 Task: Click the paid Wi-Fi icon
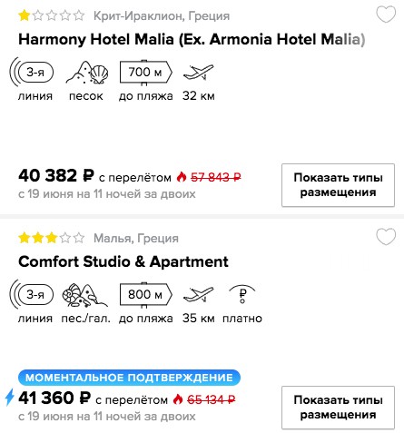242,294
